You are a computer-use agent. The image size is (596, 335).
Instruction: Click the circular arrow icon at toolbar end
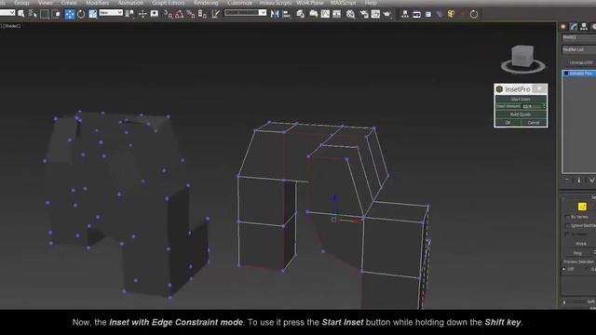(x=474, y=15)
